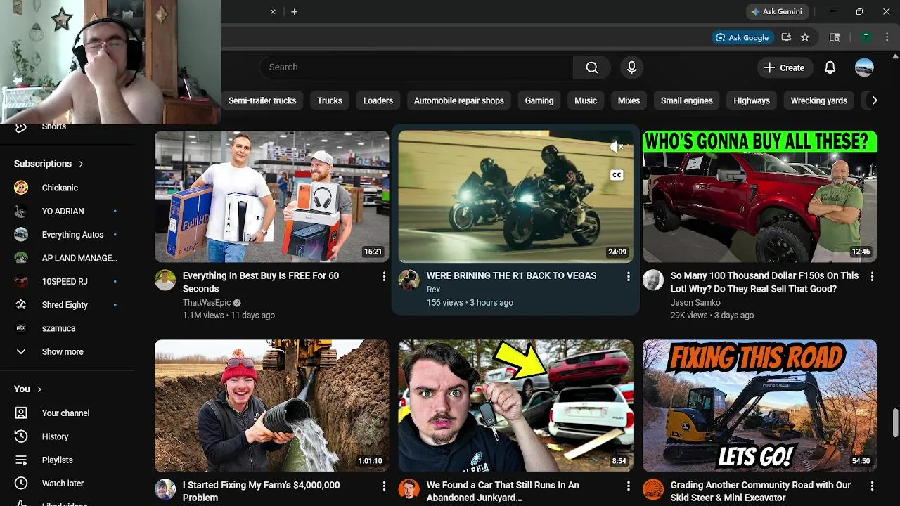
Task: Select the Semi-trailer trucks chip
Action: 262,100
